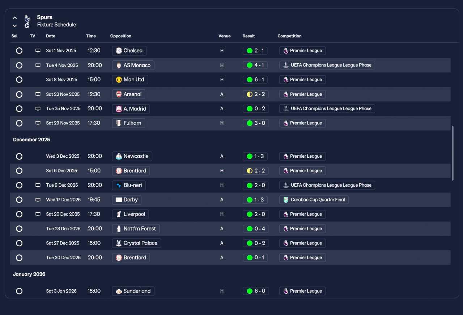Open the 6 - 1 result against Man Utd
This screenshot has height=315, width=463.
click(x=255, y=80)
